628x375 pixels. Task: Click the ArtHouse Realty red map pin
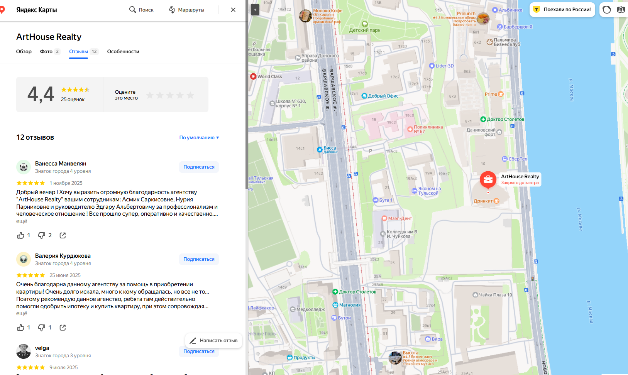point(488,180)
